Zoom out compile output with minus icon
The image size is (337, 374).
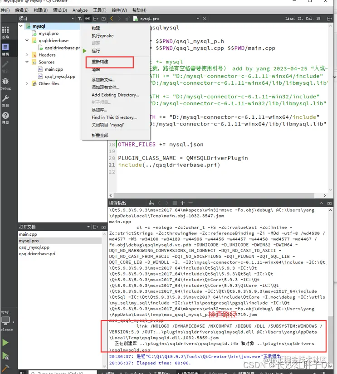tap(190, 203)
